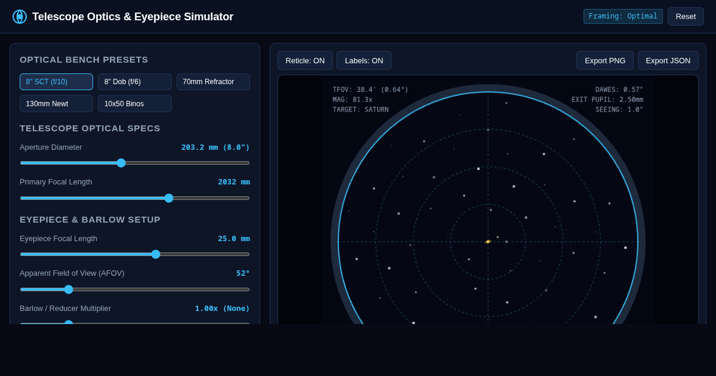Click the TFOV: 38.4' (0.64°) readout
This screenshot has width=716, height=376.
371,90
